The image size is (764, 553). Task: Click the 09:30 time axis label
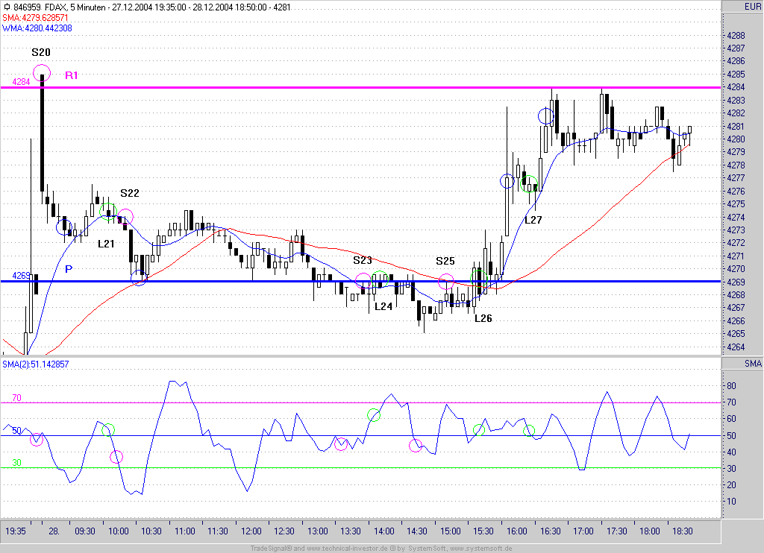85,531
